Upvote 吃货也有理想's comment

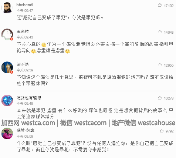point(160,98)
